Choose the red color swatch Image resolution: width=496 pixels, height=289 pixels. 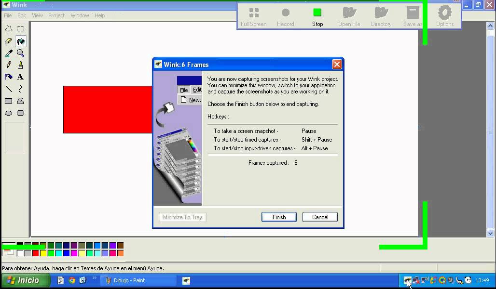point(35,253)
